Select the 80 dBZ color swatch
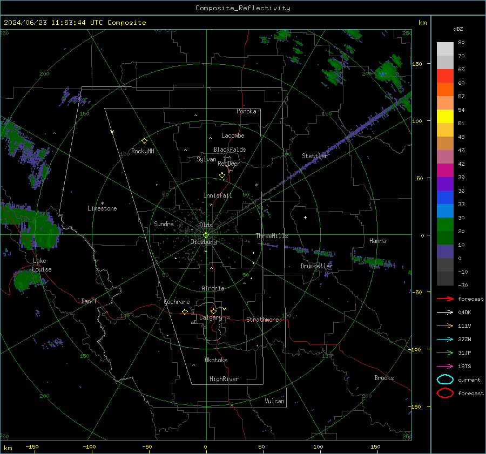This screenshot has width=486, height=454. 445,49
